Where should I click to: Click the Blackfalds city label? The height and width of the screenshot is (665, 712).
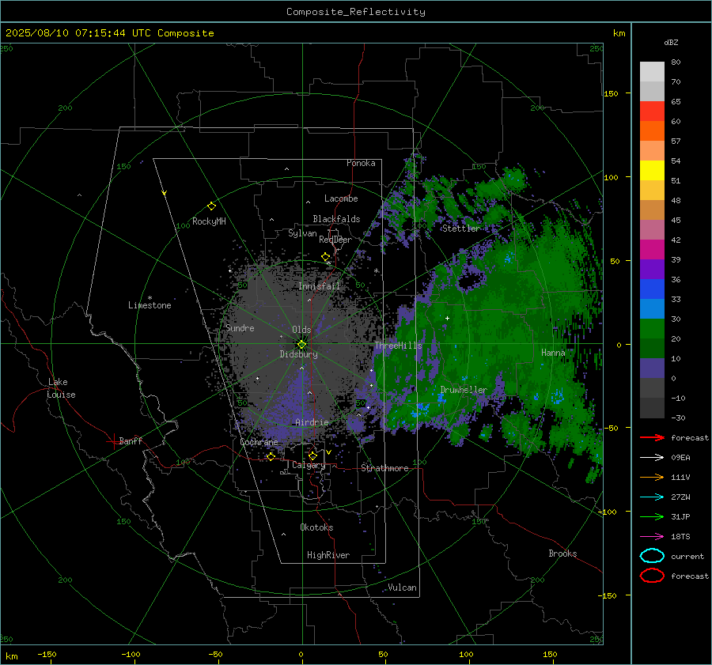336,219
